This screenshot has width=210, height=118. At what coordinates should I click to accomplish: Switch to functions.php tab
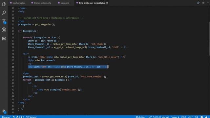click(17, 3)
